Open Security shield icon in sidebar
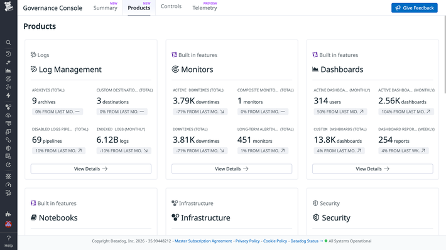The height and width of the screenshot is (250, 446). [x=8, y=148]
